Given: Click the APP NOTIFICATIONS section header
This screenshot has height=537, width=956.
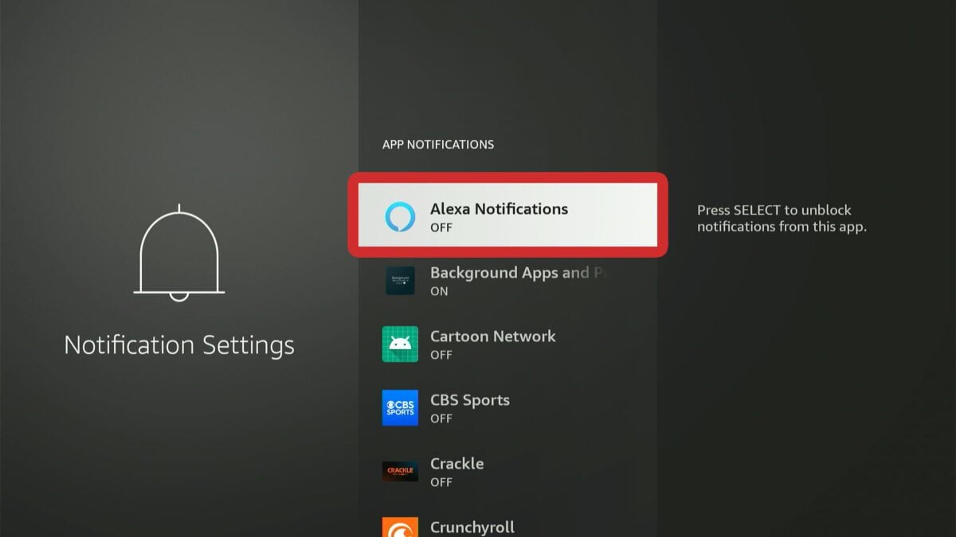Looking at the screenshot, I should [x=438, y=145].
